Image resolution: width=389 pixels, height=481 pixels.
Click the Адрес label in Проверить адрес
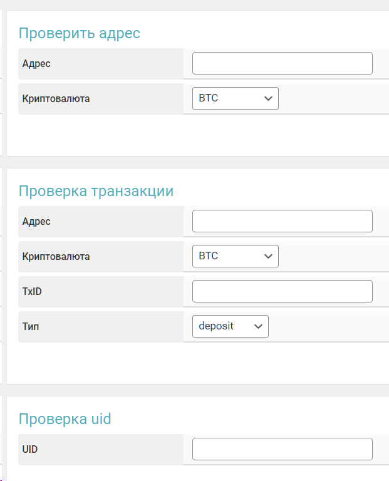[x=36, y=64]
